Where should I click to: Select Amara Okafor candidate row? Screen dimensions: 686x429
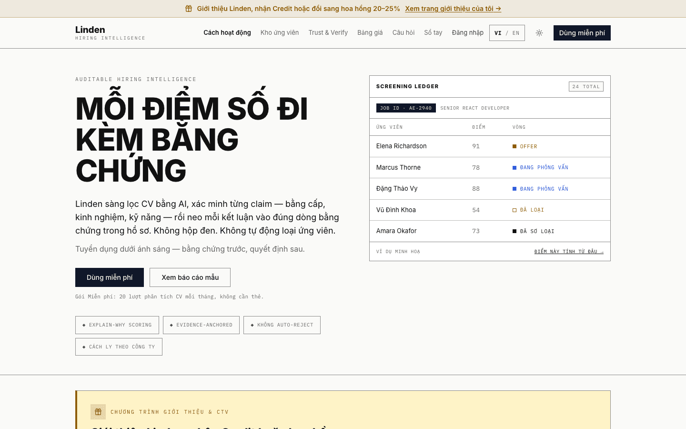click(x=490, y=231)
